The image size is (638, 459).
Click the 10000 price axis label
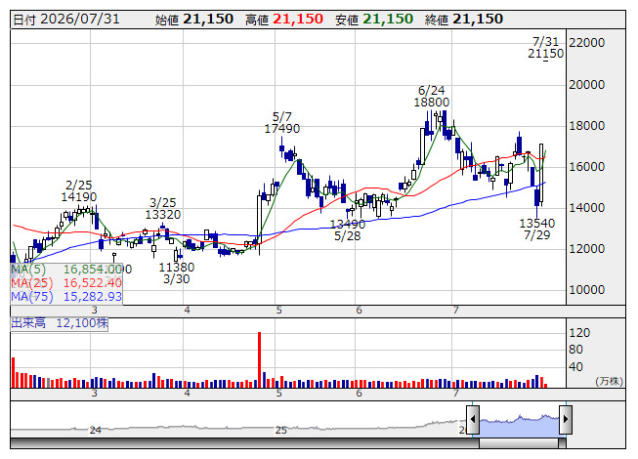586,290
